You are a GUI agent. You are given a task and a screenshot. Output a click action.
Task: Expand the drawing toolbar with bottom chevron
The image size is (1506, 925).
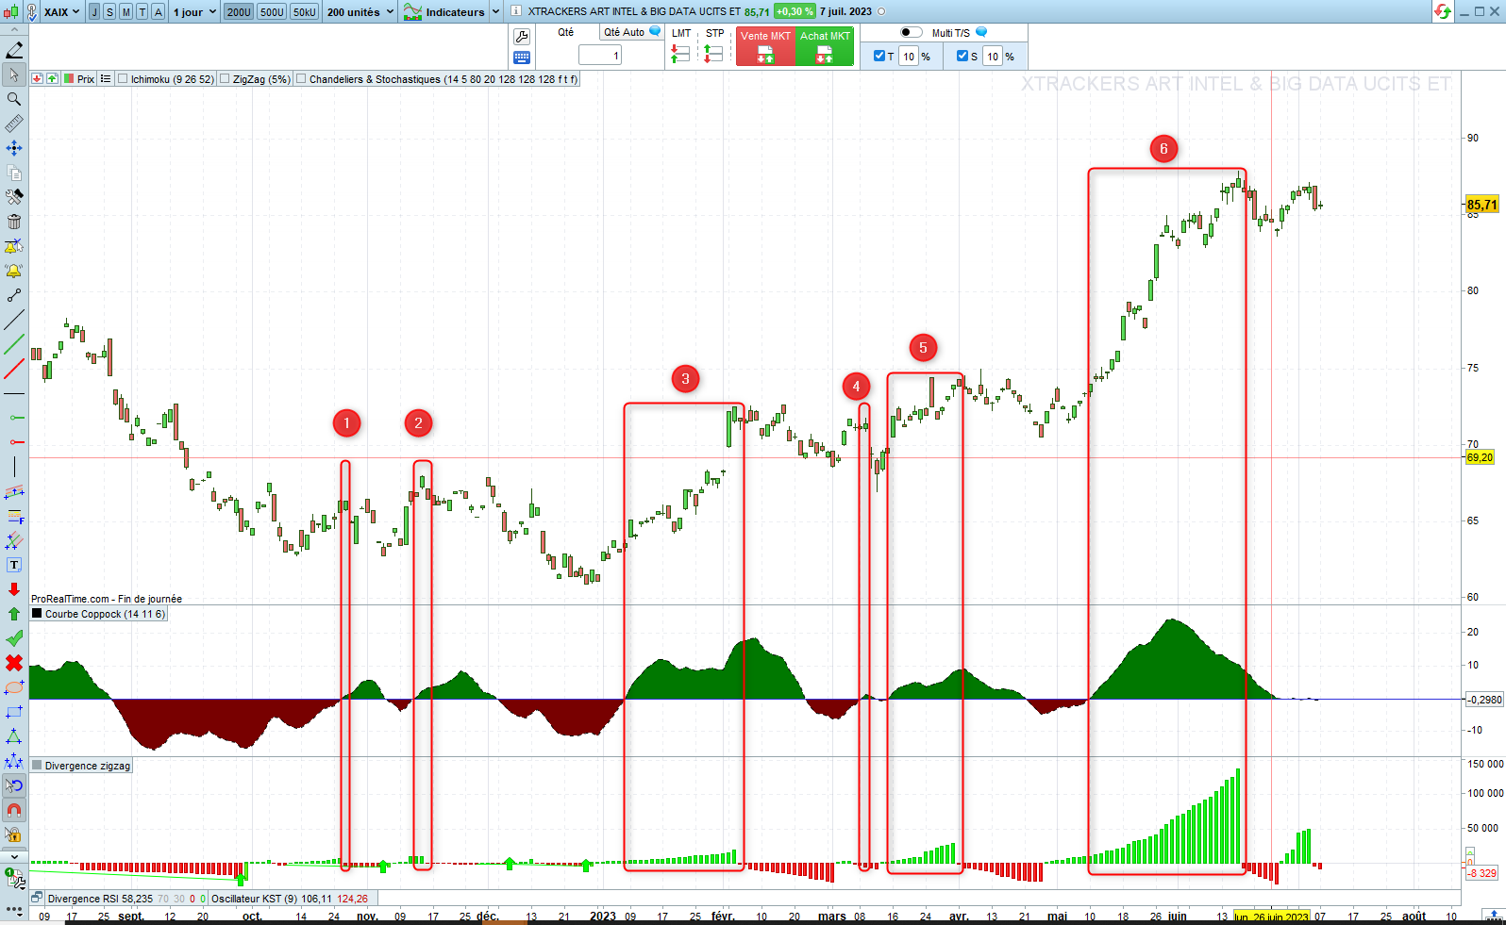(x=14, y=856)
